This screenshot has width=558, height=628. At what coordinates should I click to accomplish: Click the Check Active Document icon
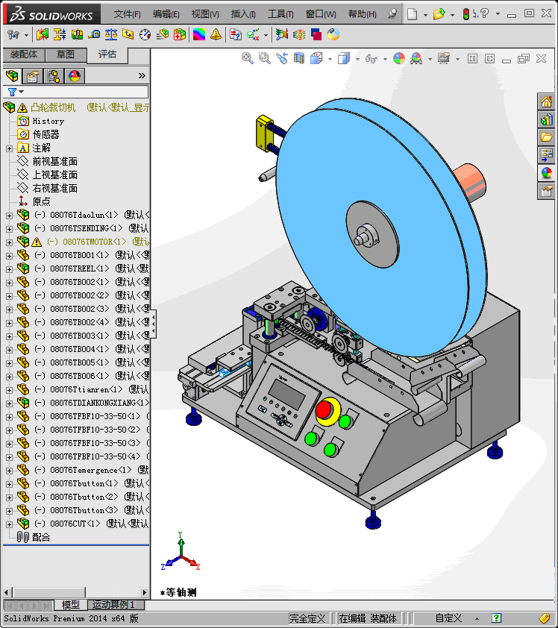[253, 35]
